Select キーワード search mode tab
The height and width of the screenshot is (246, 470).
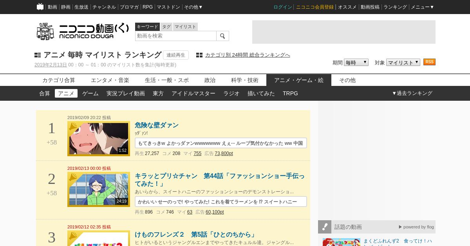coord(147,27)
